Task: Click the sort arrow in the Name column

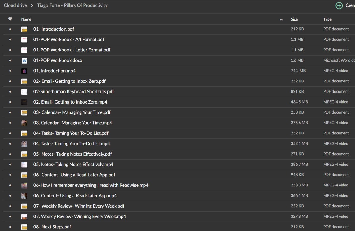Action: click(281, 19)
